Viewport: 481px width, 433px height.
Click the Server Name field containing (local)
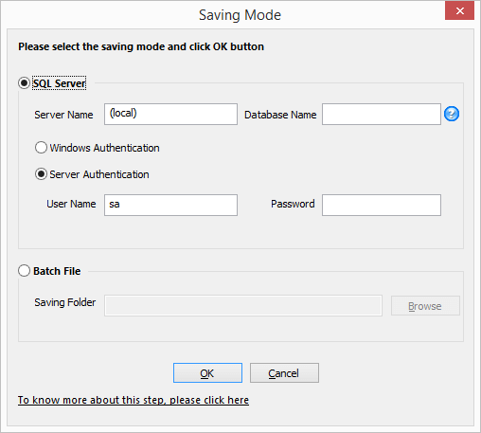point(170,114)
